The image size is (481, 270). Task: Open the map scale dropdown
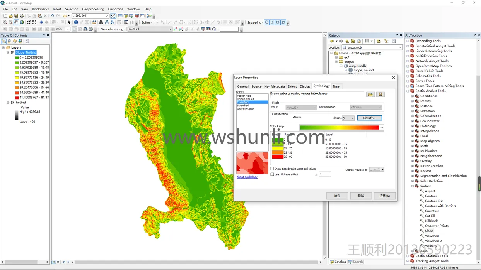(x=107, y=16)
